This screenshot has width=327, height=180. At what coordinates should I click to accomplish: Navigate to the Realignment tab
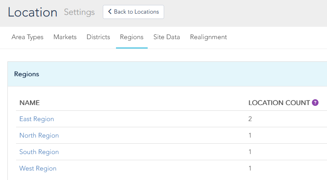209,37
